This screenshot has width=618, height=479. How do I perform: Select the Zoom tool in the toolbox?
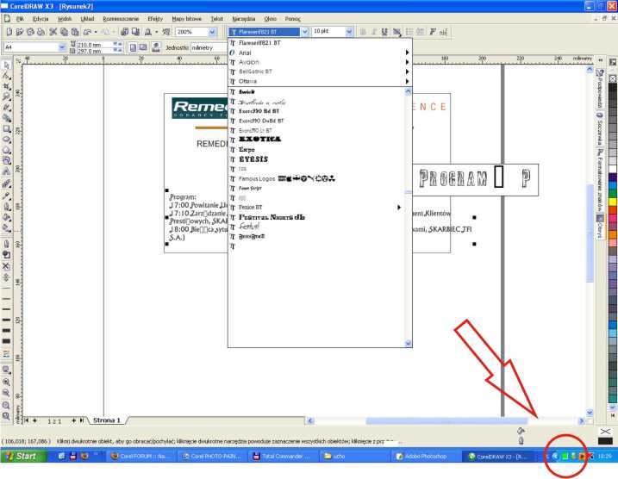6,97
